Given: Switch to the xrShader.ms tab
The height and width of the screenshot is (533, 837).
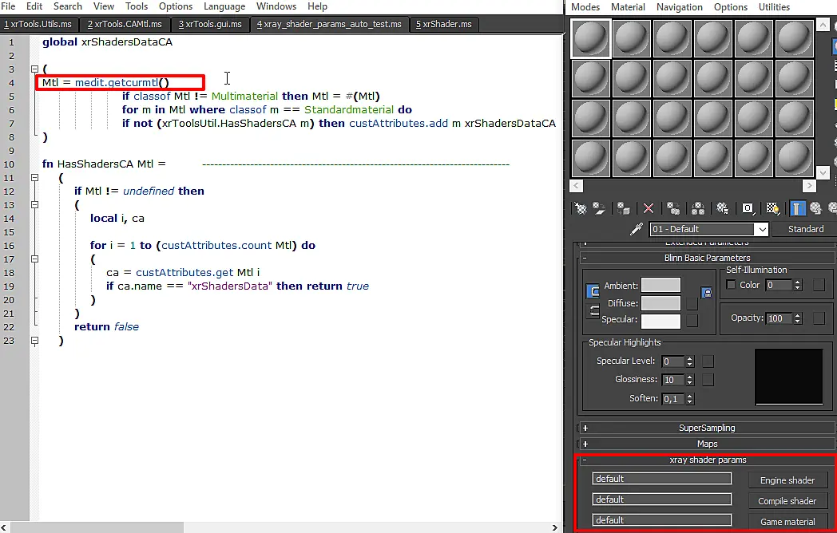Looking at the screenshot, I should tap(443, 24).
